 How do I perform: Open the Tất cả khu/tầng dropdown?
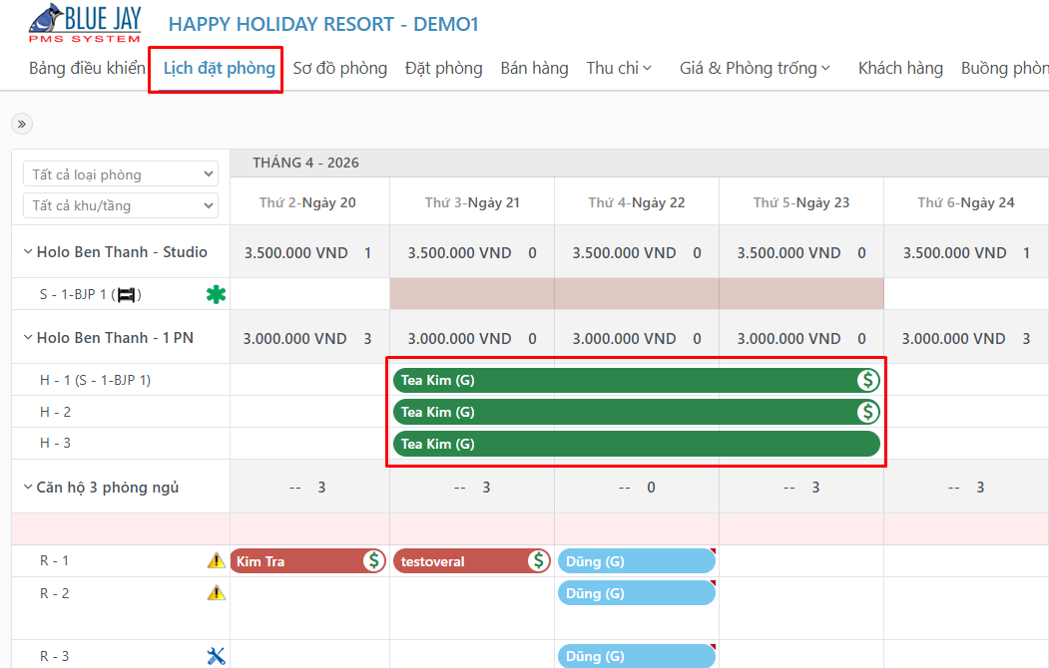[x=121, y=205]
